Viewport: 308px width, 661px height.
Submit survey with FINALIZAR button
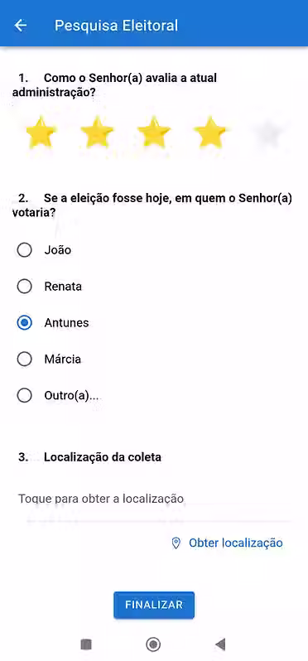tap(154, 605)
